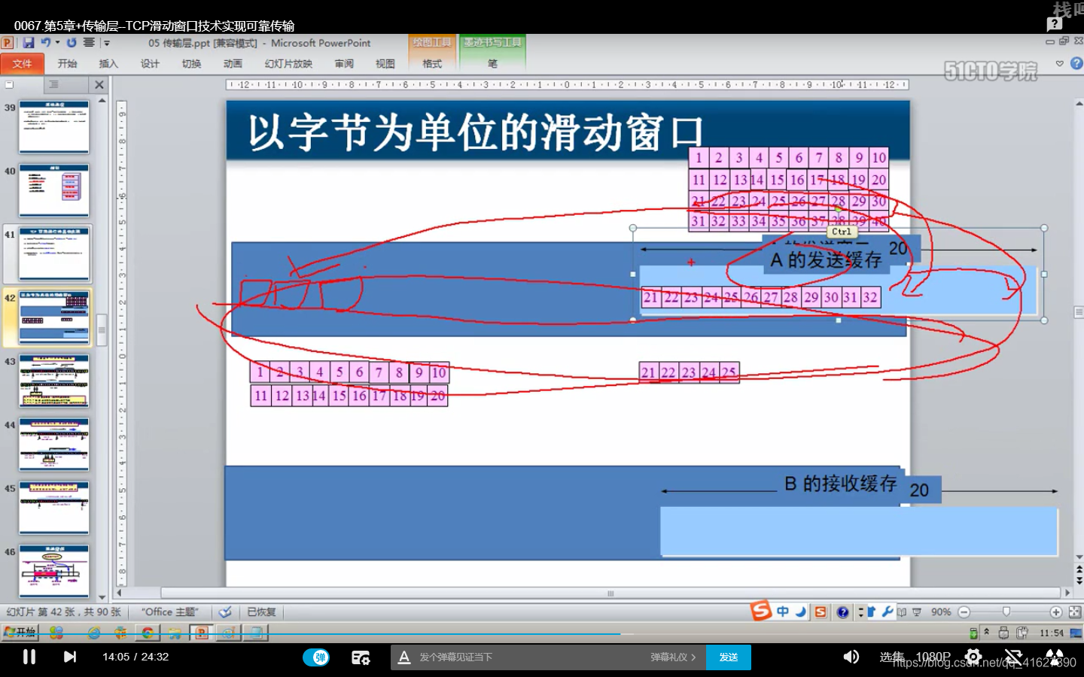1084x677 pixels.
Task: Open the 选集 episode list
Action: coord(892,657)
